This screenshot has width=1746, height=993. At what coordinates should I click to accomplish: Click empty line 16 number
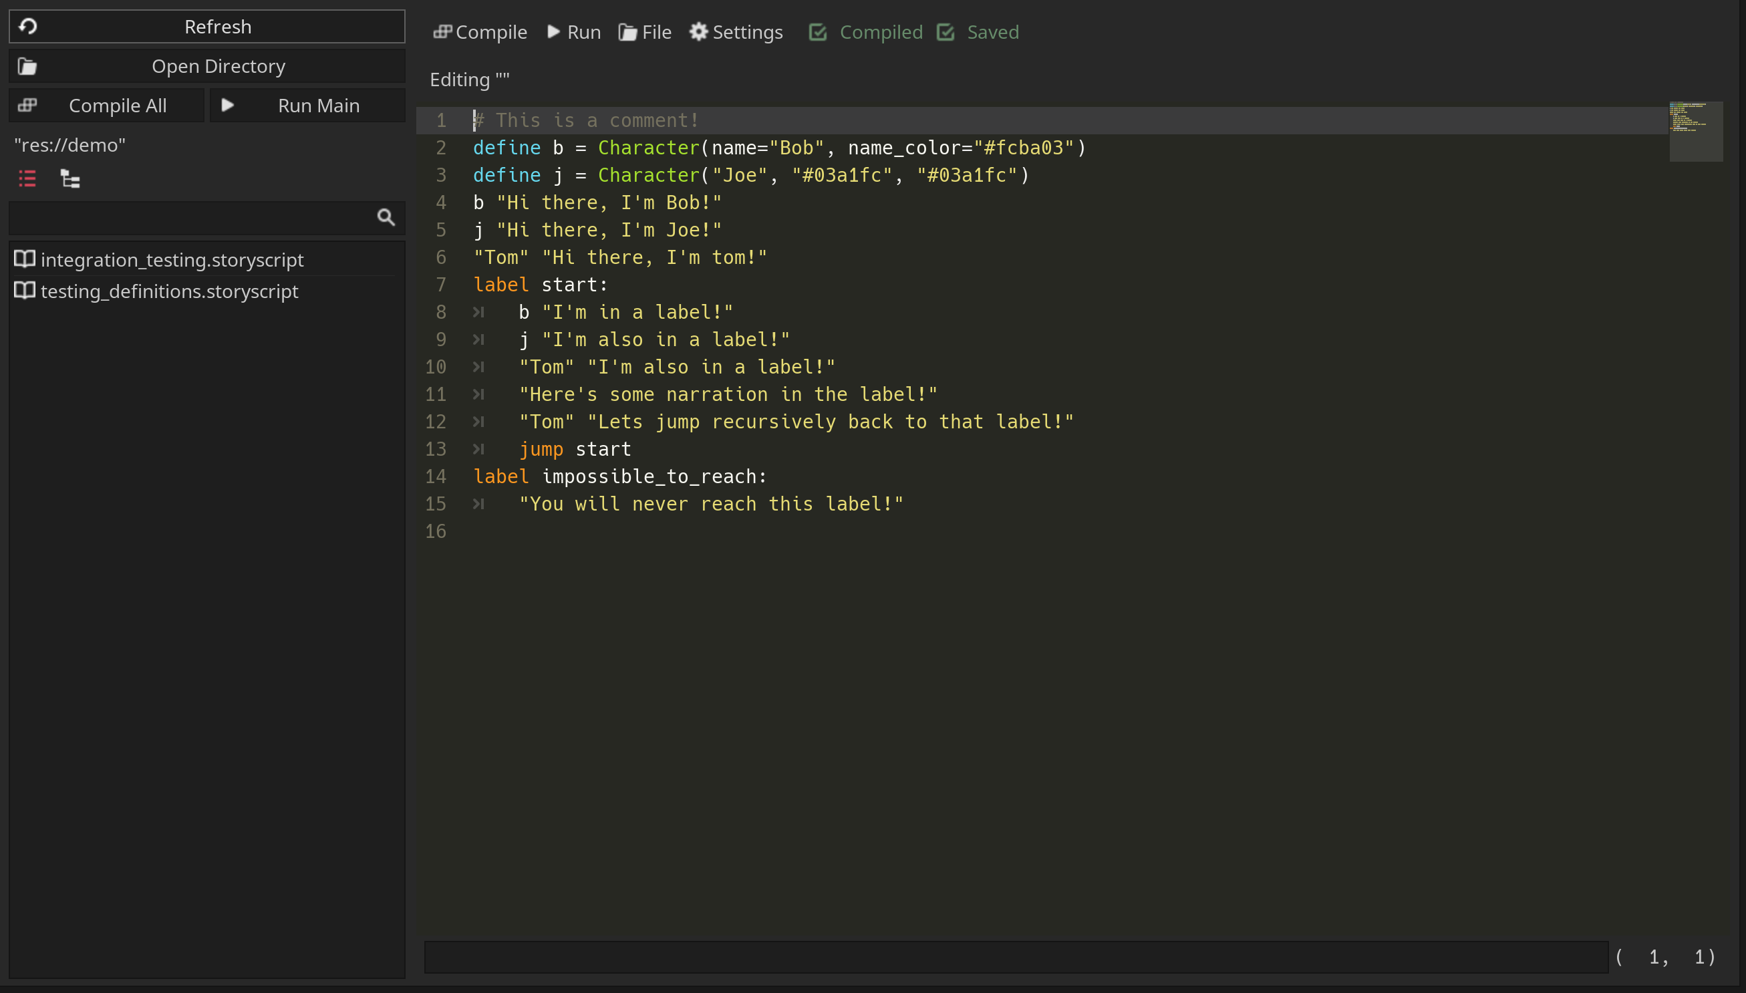436,531
